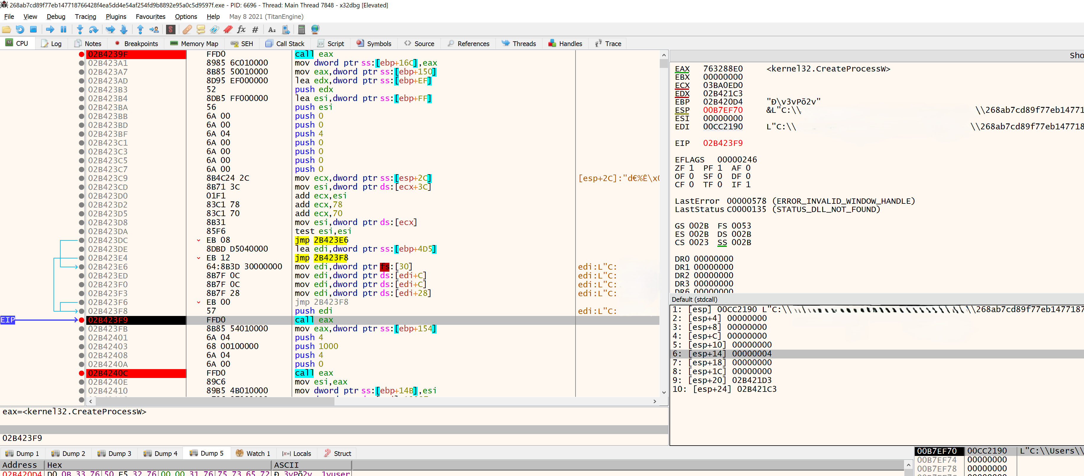Click the jmp 2B423E6 instruction
Image resolution: width=1084 pixels, height=476 pixels.
coord(321,240)
